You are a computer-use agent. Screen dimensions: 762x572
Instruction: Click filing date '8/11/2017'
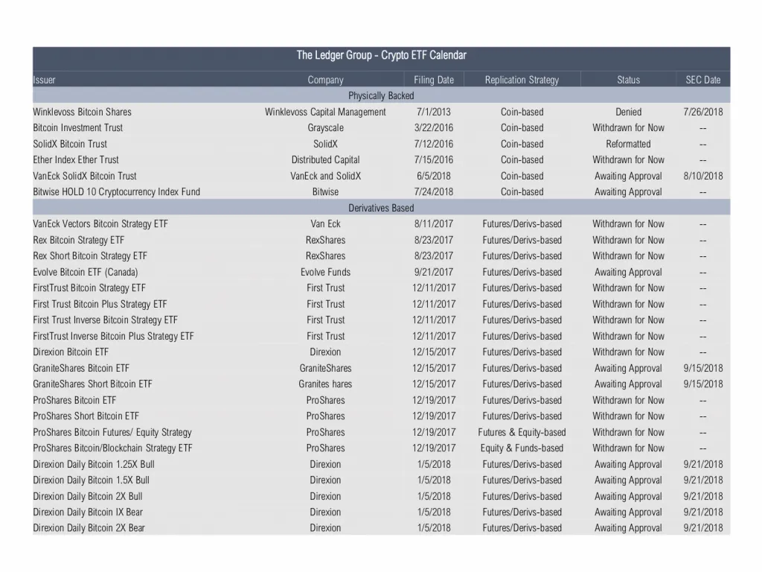point(434,224)
